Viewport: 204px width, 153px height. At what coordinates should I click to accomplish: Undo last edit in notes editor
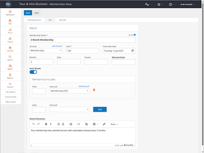tap(33, 124)
